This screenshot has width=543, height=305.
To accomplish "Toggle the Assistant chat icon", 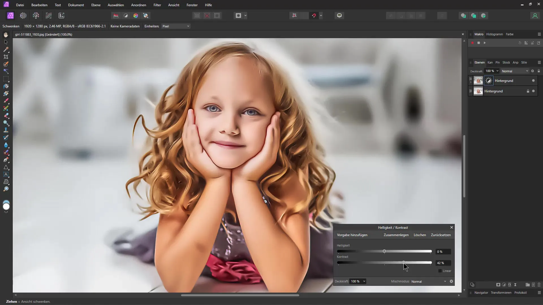I will 339,16.
